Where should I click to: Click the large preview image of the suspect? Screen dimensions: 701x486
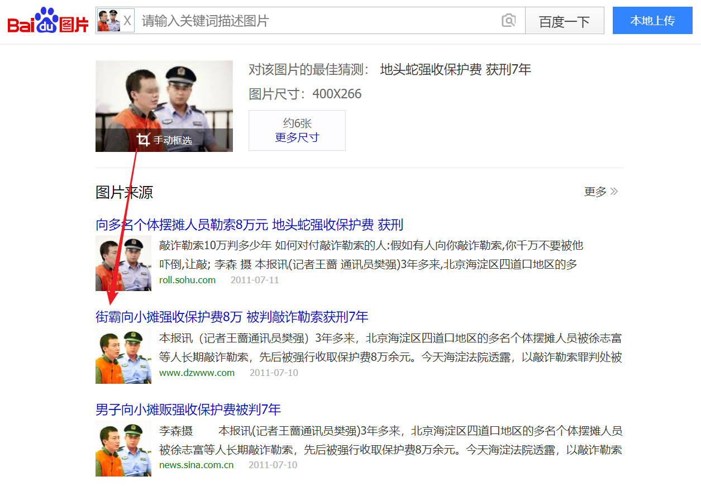(164, 95)
